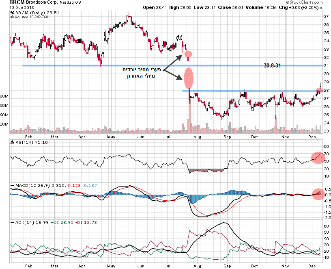The width and height of the screenshot is (331, 269).
Task: Click the candlestick icon beside BRCM (Daily) legend
Action: pyautogui.click(x=13, y=13)
